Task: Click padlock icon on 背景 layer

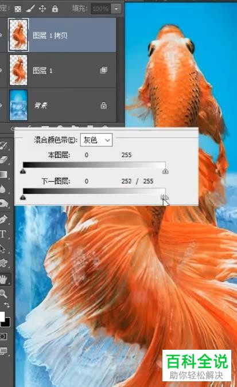Action: (103, 105)
